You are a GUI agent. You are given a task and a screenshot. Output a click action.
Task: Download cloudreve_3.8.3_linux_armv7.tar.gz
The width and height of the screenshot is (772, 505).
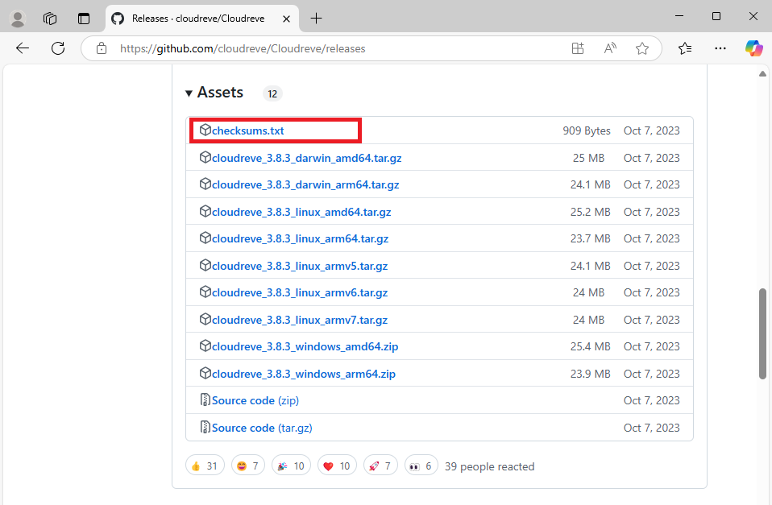coord(300,321)
